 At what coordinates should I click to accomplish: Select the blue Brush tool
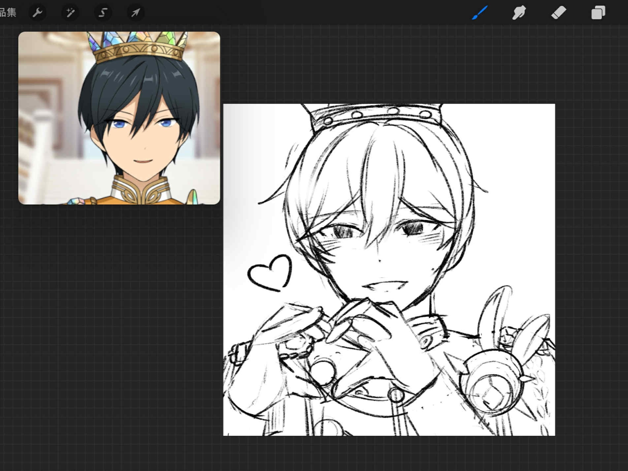[480, 13]
